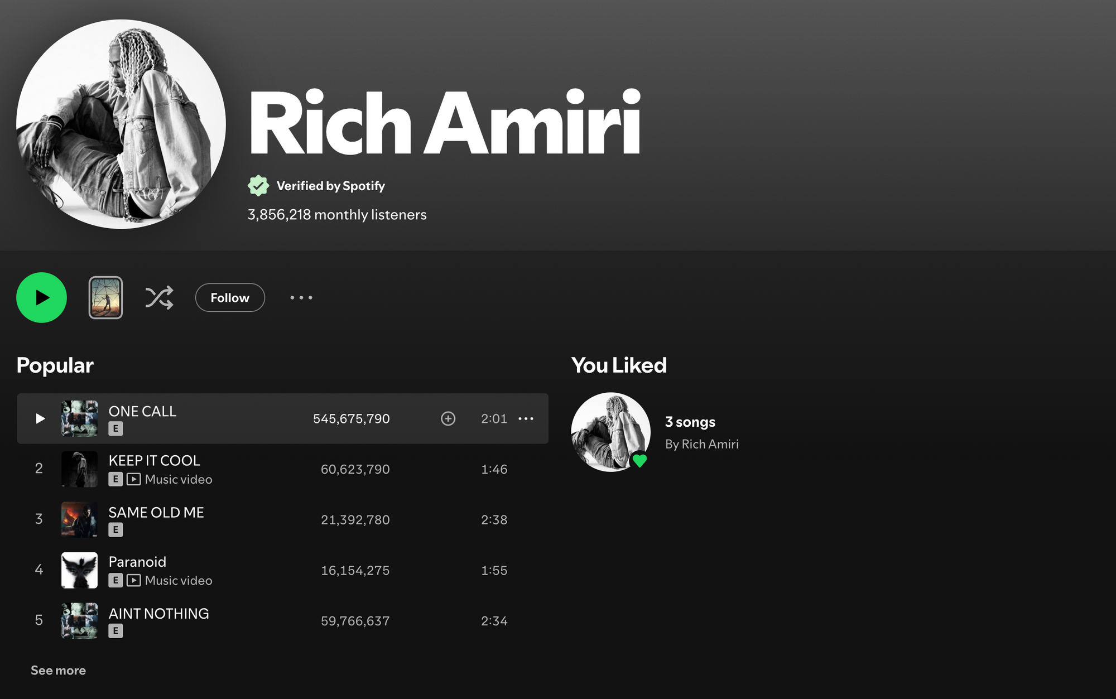Click the Music video label under KEEP IT COOL
1116x699 pixels.
[x=179, y=479]
